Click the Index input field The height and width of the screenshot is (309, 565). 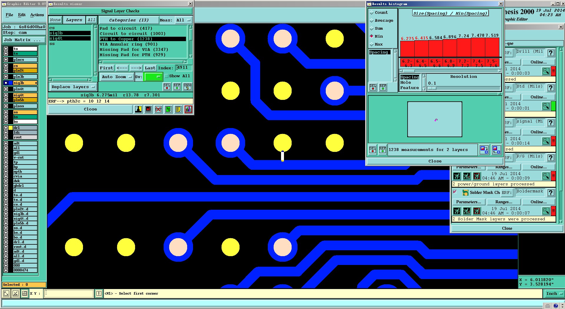tap(184, 68)
